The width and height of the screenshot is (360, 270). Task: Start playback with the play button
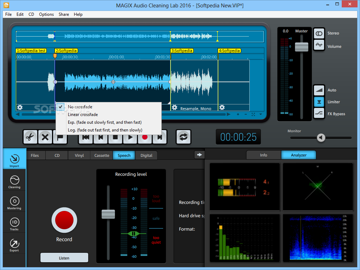(x=130, y=137)
